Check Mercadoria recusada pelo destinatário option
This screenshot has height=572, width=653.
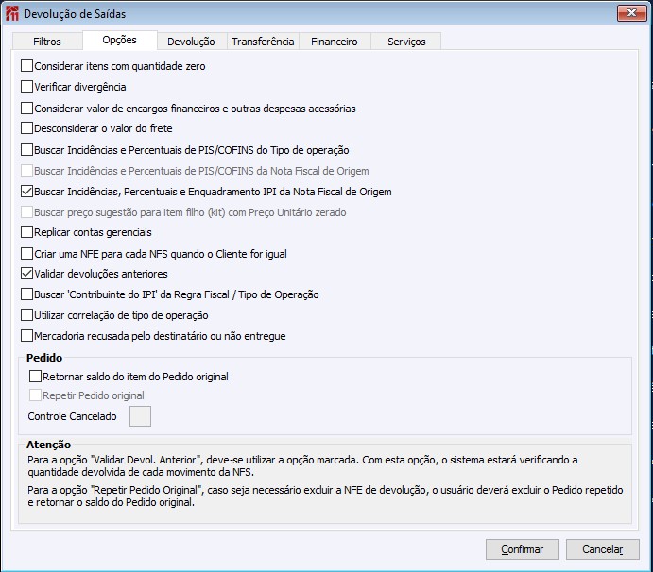click(27, 336)
